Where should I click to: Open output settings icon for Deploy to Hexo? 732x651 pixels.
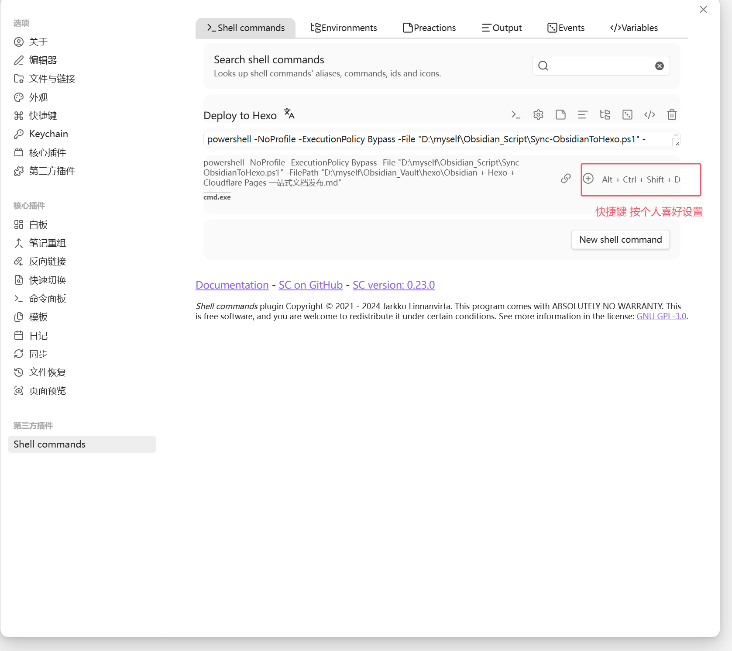582,115
